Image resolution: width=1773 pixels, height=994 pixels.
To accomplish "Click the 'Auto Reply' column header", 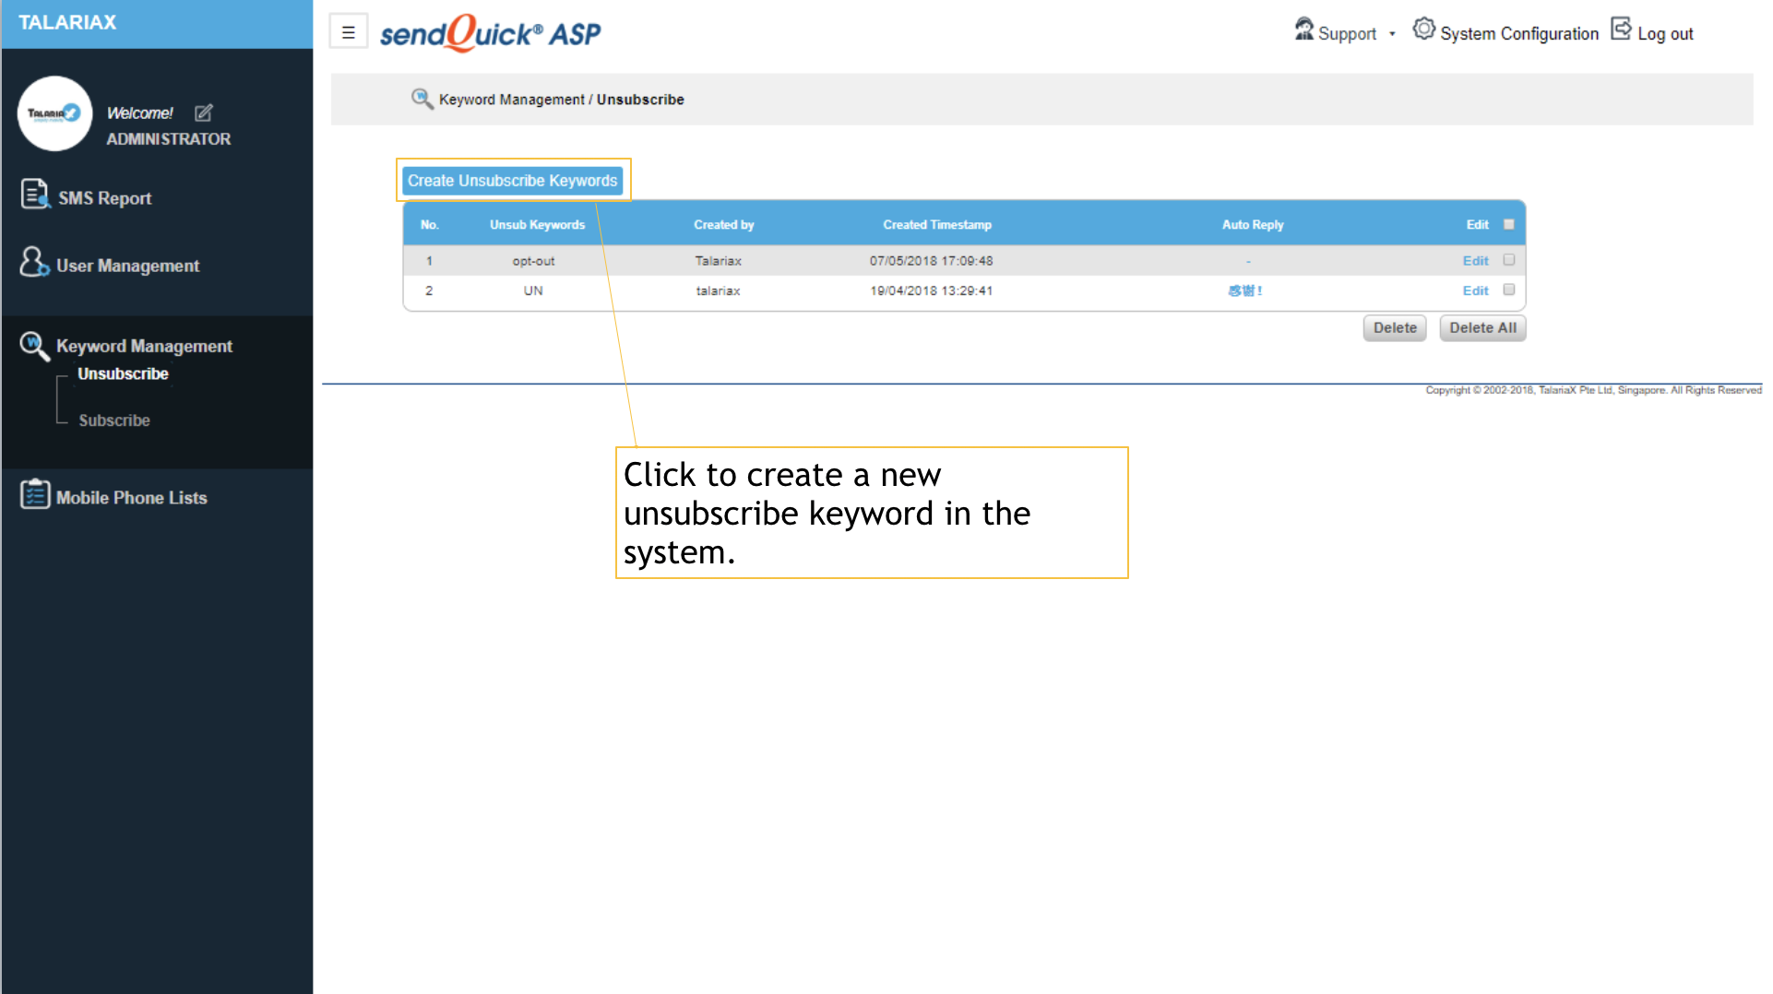I will [x=1252, y=225].
